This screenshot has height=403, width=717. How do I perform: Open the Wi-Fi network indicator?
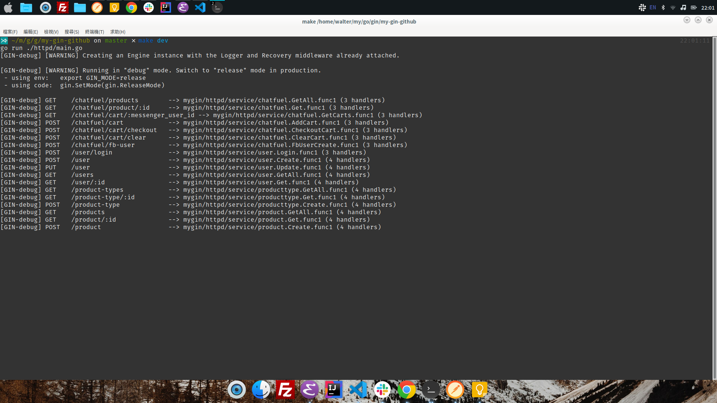tap(673, 7)
